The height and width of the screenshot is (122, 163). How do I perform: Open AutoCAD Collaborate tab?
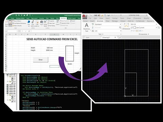140,21
